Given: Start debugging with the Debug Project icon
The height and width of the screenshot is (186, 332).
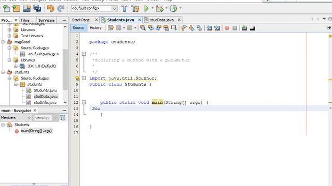Looking at the screenshot, I should pos(160,8).
